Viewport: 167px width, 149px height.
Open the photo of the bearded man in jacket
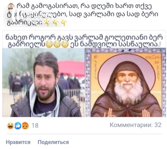(43, 82)
